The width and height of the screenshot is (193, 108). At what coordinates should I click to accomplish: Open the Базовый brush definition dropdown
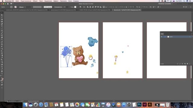click(53, 7)
